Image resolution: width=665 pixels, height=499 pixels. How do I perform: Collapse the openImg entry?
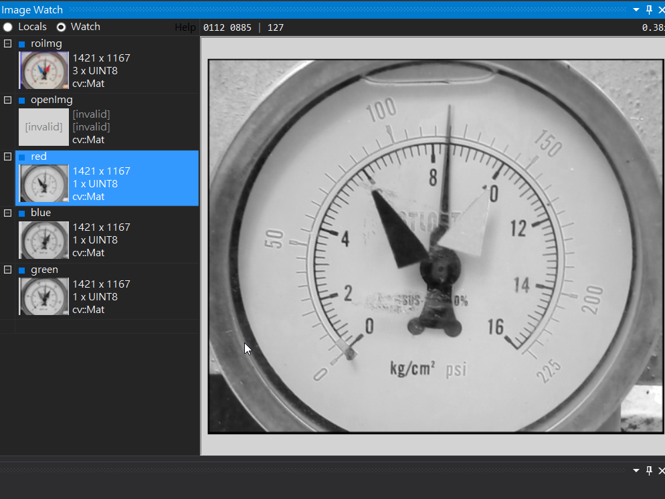[x=7, y=100]
